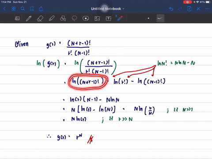Select the Pen tool
Image resolution: width=212 pixels, height=159 pixels.
click(29, 19)
